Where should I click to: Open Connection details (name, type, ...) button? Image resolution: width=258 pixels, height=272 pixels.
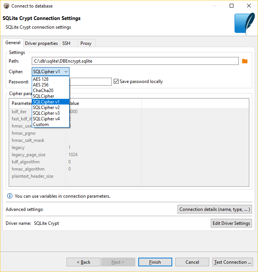(215, 209)
